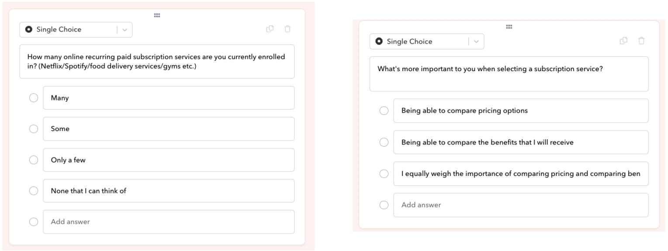
Task: Duplicate the subscription count question card
Action: tap(270, 29)
